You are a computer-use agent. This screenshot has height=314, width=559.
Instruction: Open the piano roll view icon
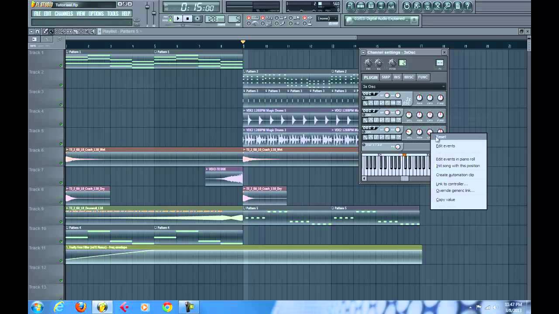click(x=371, y=6)
